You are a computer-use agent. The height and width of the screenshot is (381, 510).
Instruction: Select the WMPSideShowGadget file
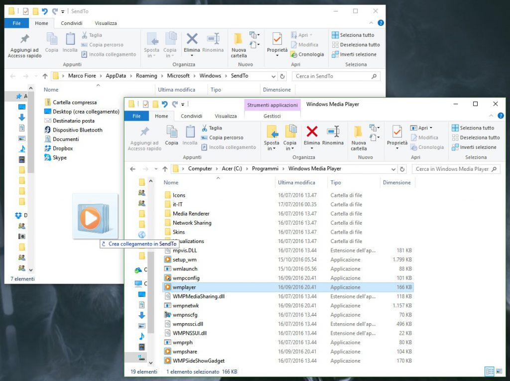point(288,361)
